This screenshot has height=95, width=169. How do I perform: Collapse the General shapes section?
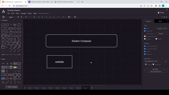[x=4, y=20]
